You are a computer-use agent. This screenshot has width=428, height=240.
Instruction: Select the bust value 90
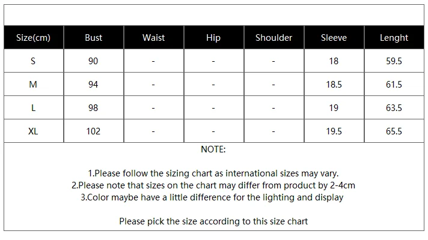coord(93,61)
